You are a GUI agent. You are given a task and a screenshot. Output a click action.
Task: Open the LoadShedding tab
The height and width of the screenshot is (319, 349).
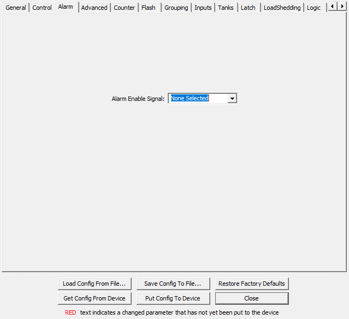coord(282,8)
